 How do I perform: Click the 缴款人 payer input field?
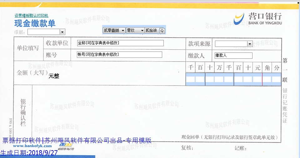[x=233, y=56]
